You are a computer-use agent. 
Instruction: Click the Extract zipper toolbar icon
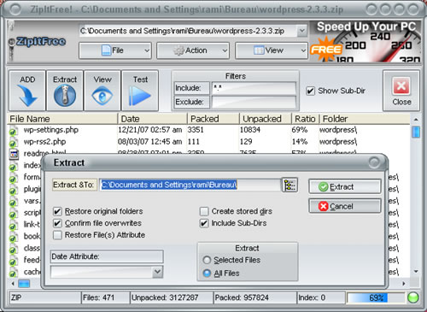[65, 96]
